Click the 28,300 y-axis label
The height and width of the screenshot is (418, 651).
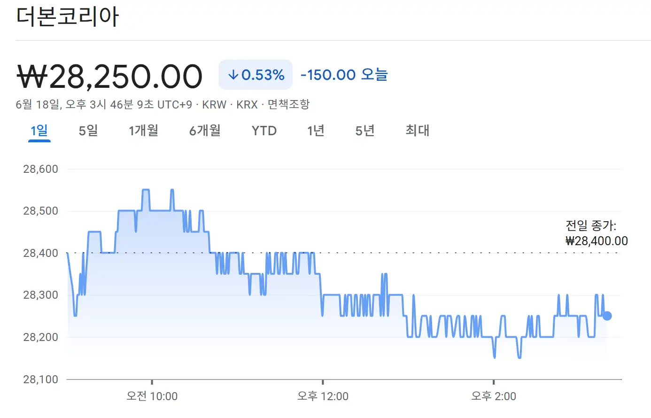[41, 295]
